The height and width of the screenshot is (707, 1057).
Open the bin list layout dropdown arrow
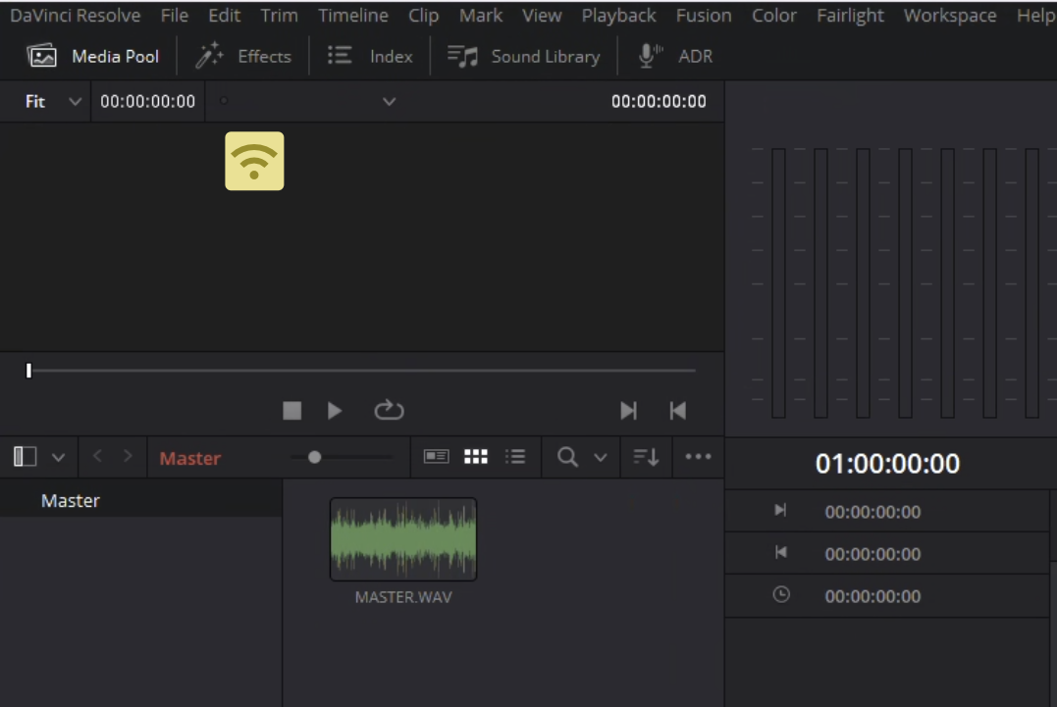[x=59, y=458]
